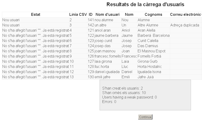Click the Estat column header
Image resolution: width=202 pixels, height=124 pixels.
click(x=36, y=14)
